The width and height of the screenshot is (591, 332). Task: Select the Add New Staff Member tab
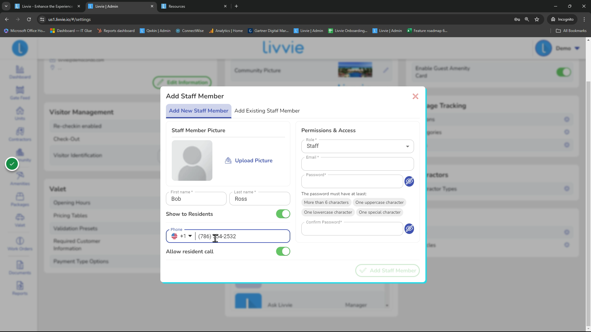(199, 111)
